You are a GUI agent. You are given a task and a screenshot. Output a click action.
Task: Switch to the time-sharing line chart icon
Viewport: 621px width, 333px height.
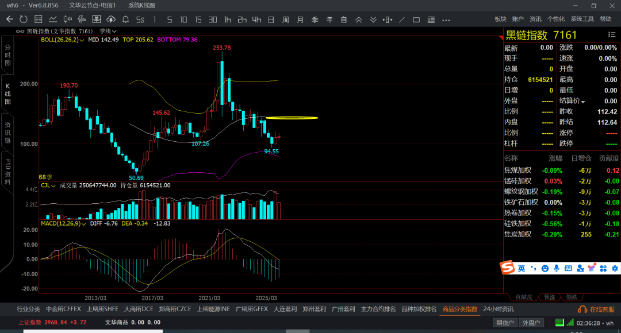[x=53, y=19]
